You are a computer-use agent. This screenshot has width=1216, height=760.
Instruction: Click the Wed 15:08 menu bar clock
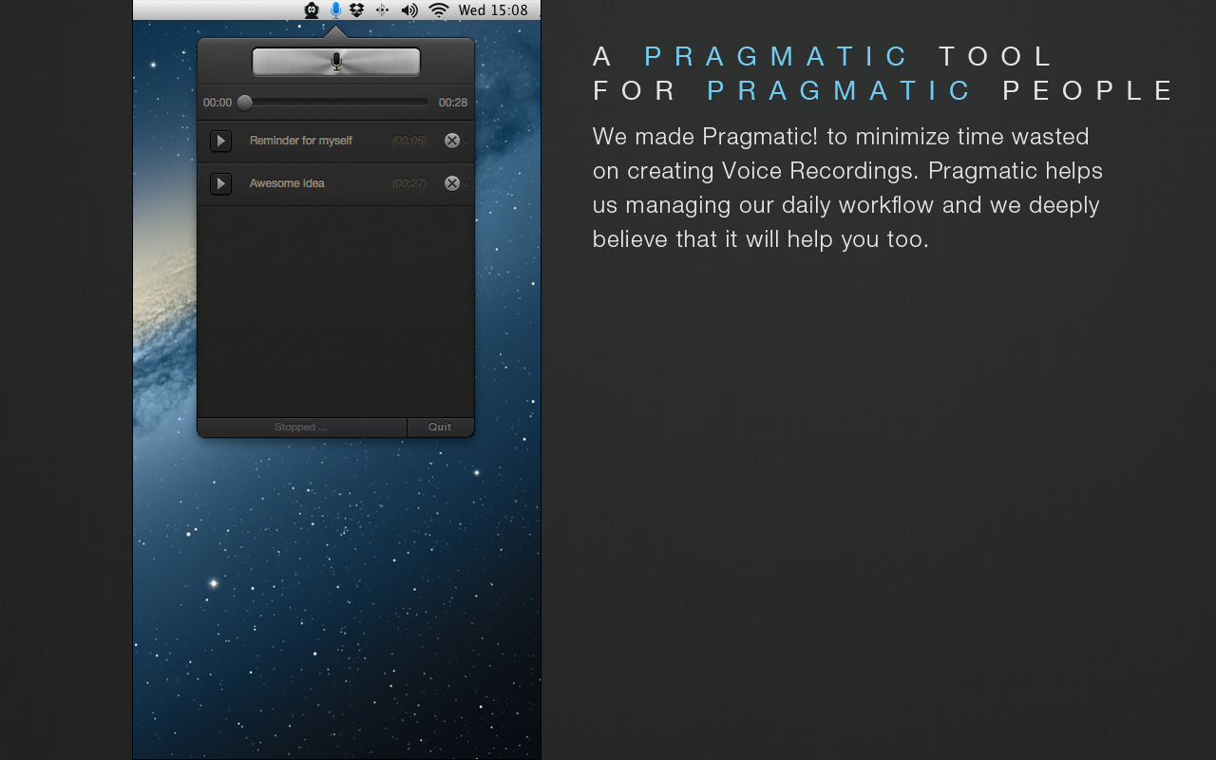(493, 10)
